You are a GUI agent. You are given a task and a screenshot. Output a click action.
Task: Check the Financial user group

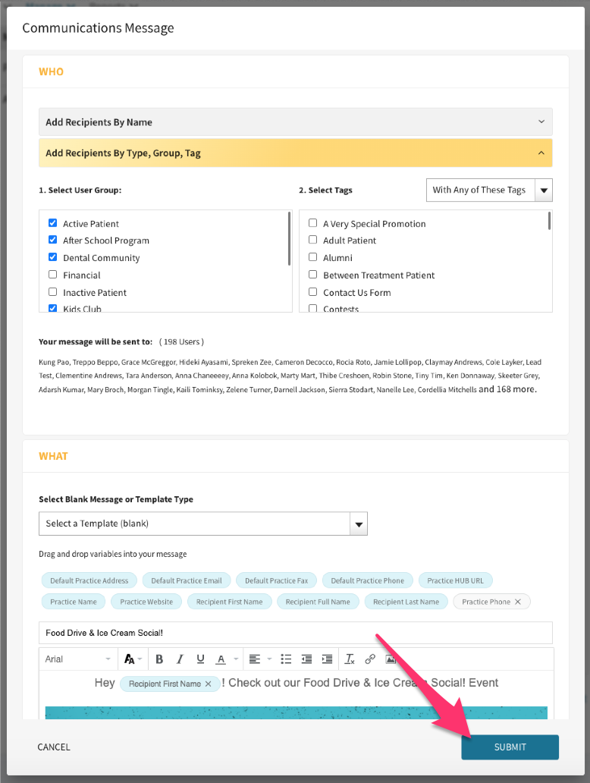tap(52, 274)
